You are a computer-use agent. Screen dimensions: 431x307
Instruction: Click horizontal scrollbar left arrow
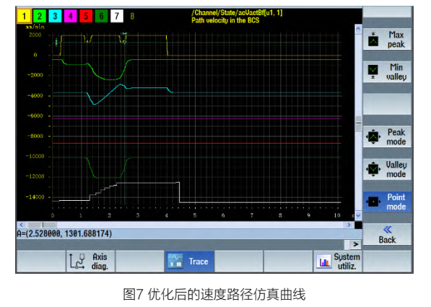[x=22, y=225]
